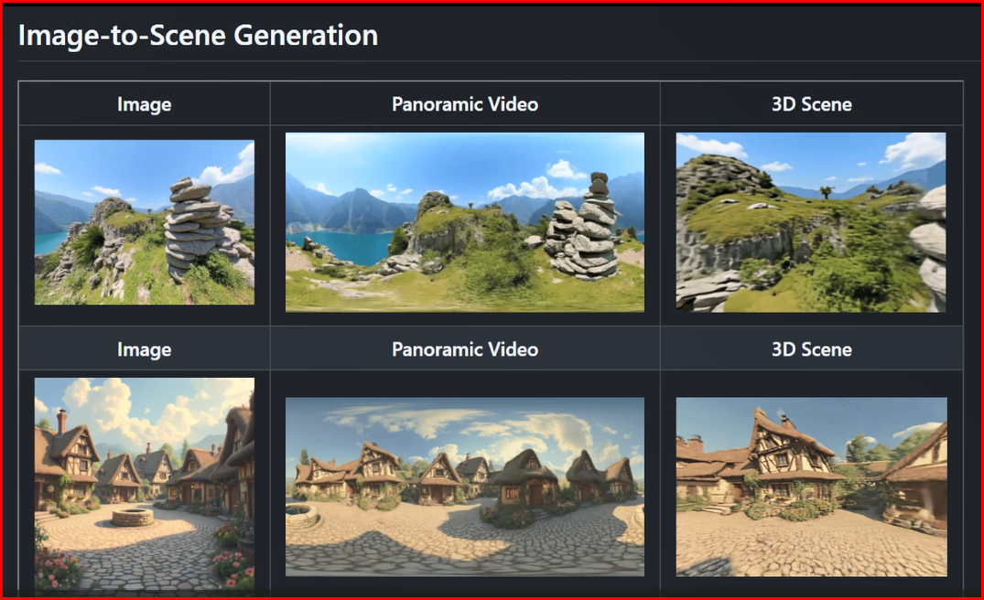The height and width of the screenshot is (600, 984).
Task: View the rocky cliff 3D scene
Action: 811,222
